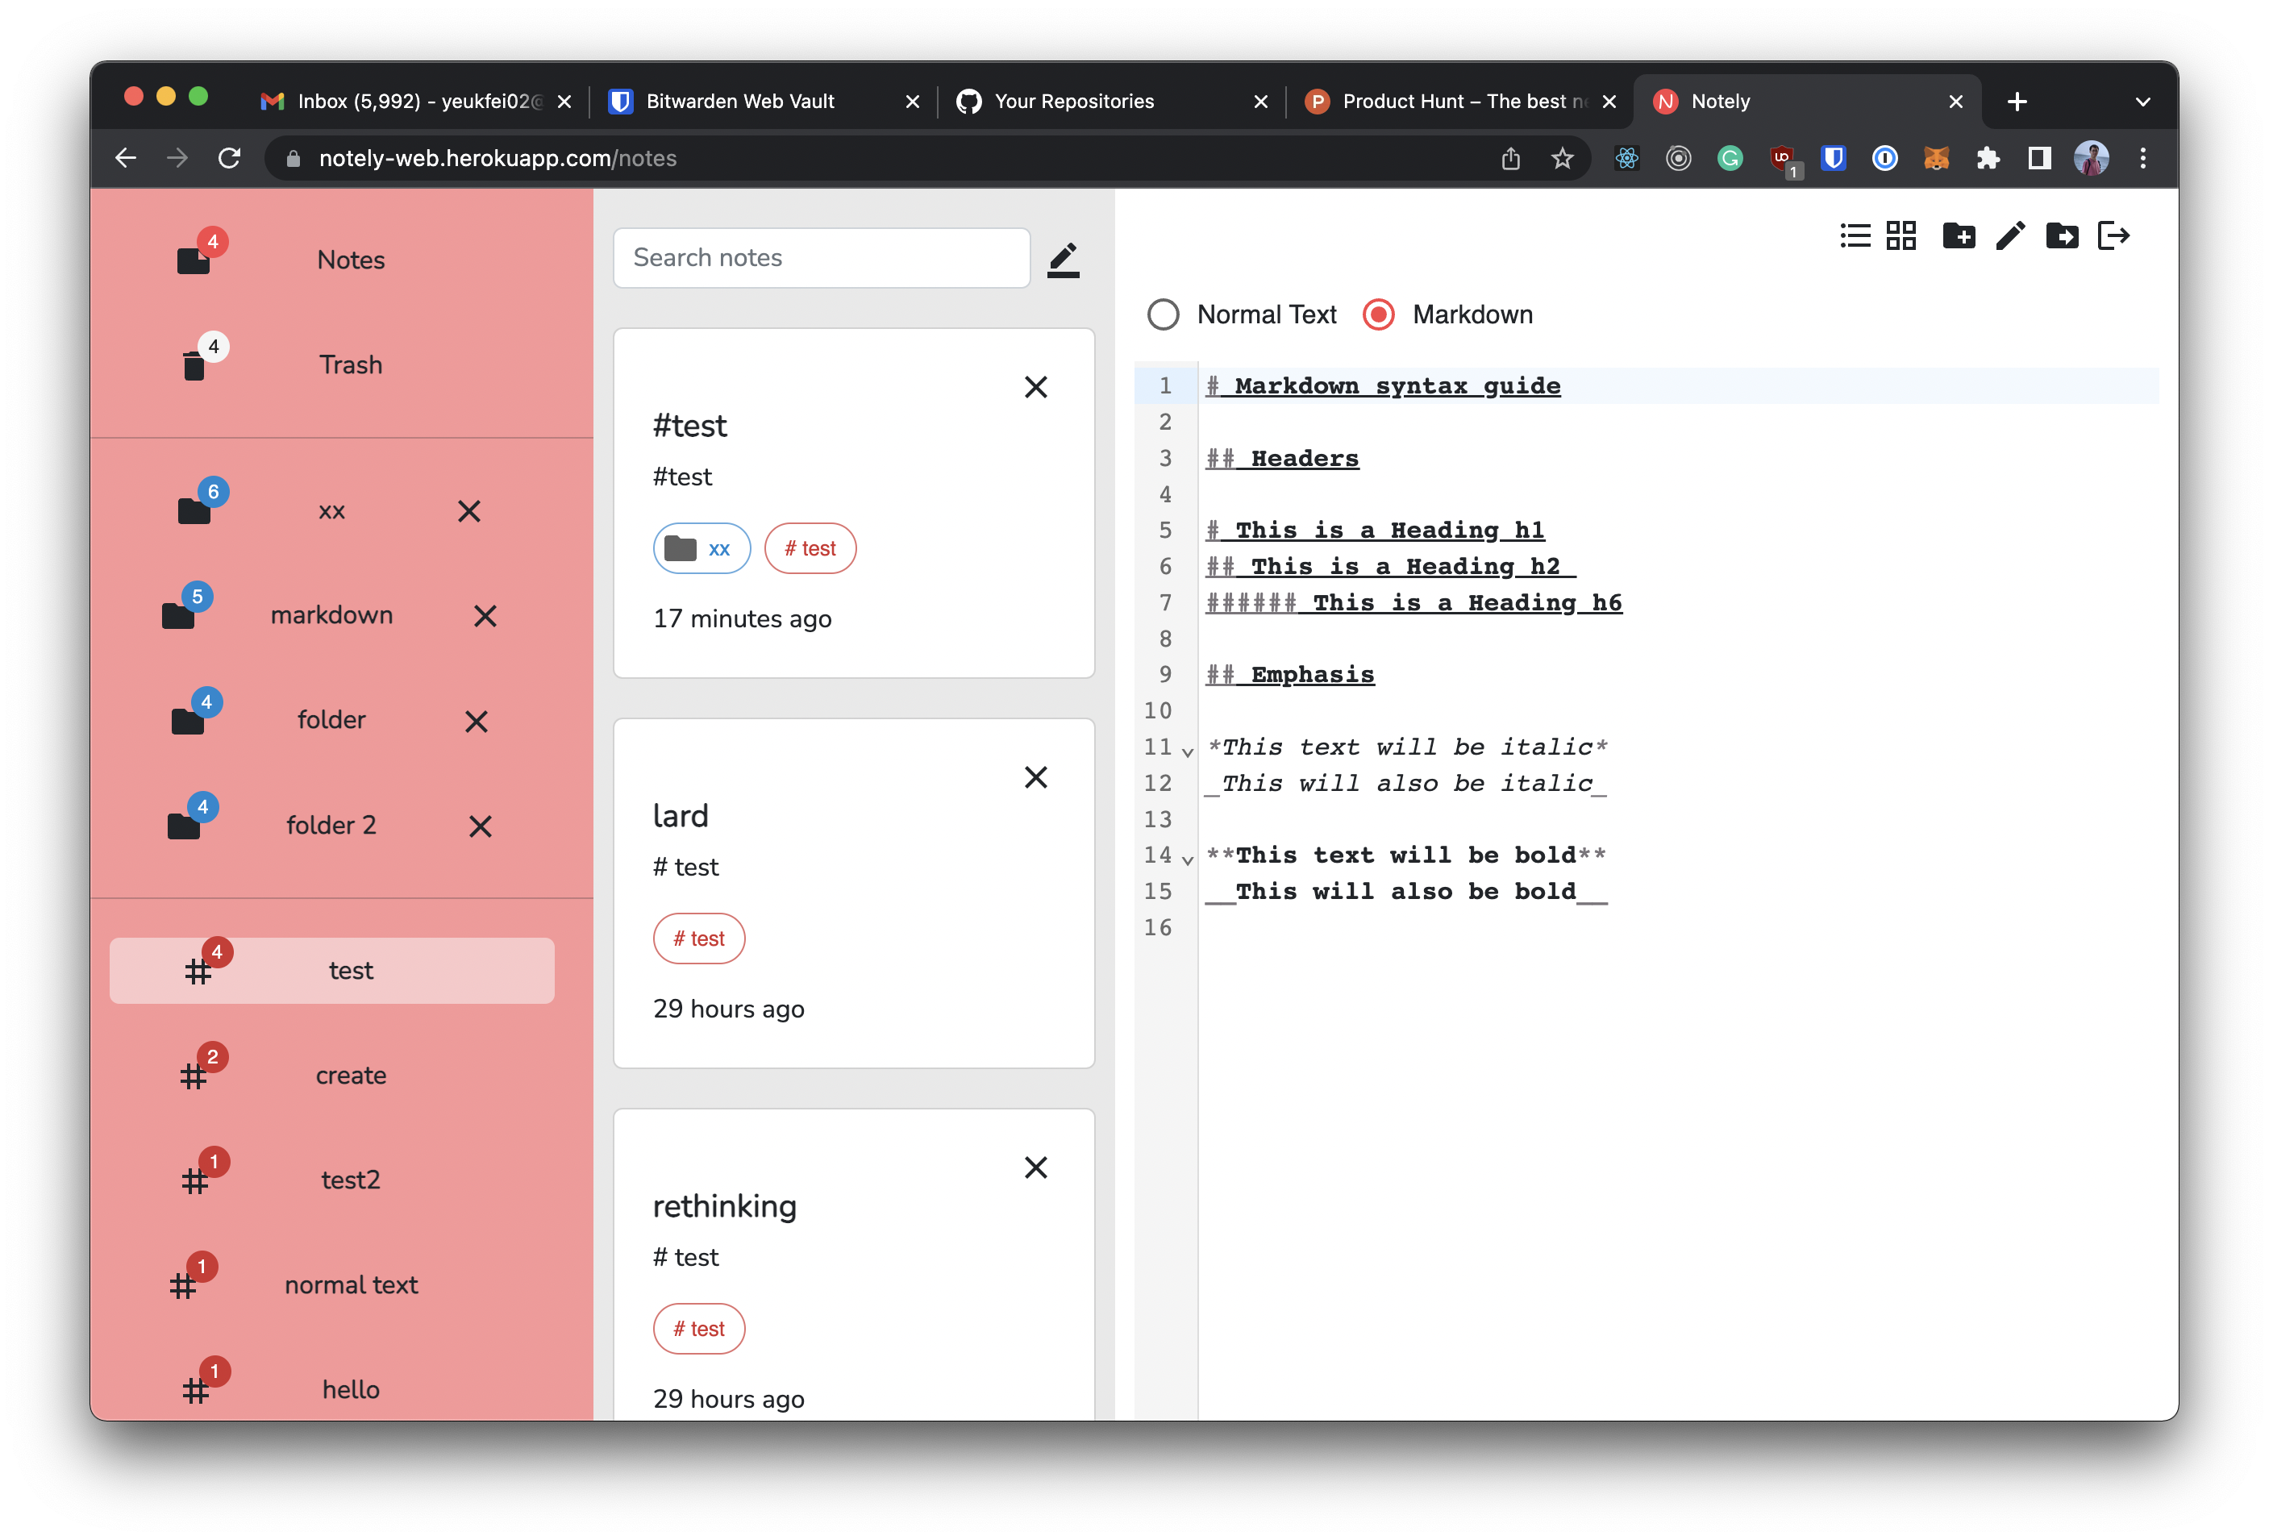Open a new browser tab
The image size is (2269, 1540).
[2017, 102]
